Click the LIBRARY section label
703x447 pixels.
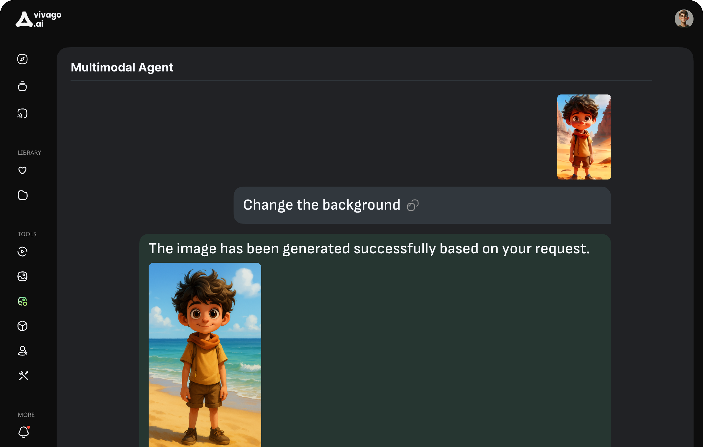pos(29,153)
